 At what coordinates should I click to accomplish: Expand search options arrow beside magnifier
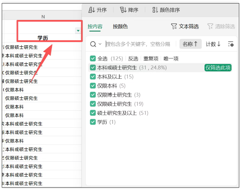click(x=100, y=44)
